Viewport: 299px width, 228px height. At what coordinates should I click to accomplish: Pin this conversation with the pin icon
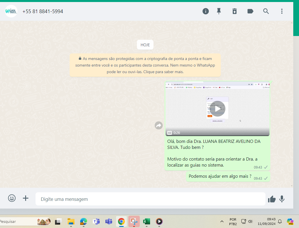[219, 11]
